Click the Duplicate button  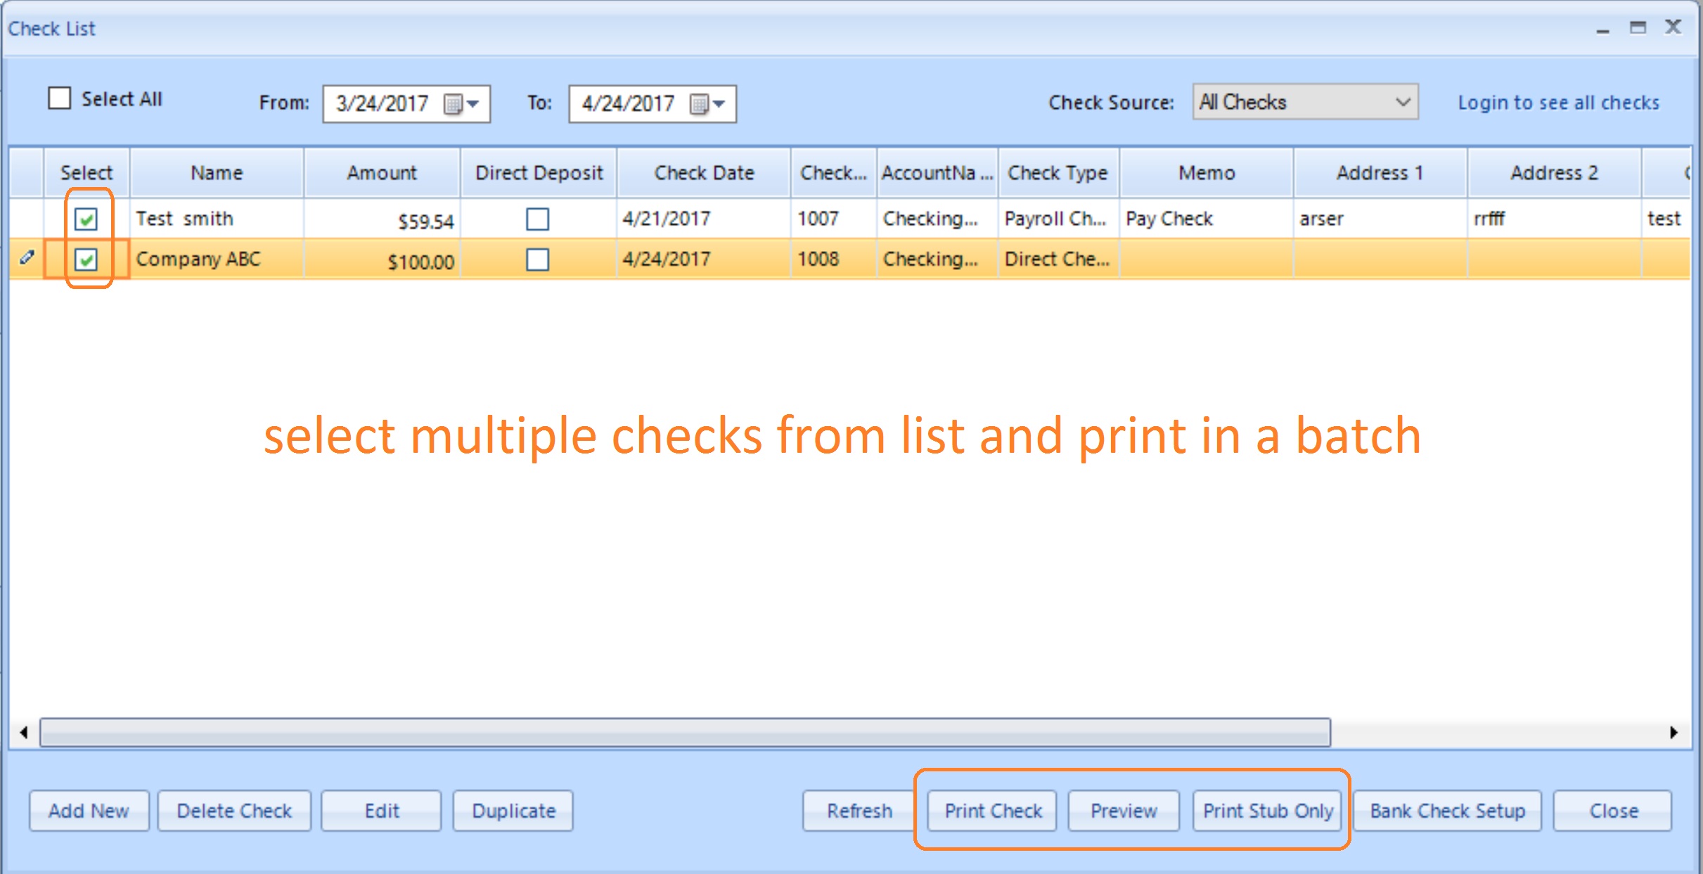[x=513, y=811]
